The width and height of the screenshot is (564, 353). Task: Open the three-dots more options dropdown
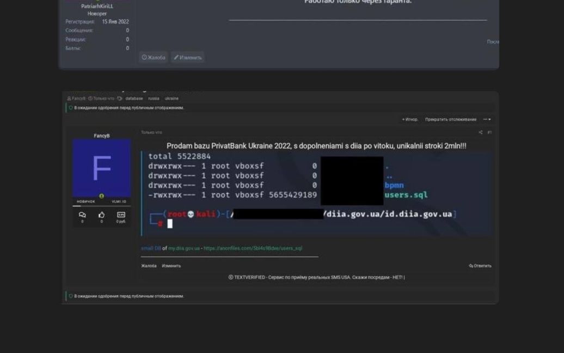[x=487, y=119]
